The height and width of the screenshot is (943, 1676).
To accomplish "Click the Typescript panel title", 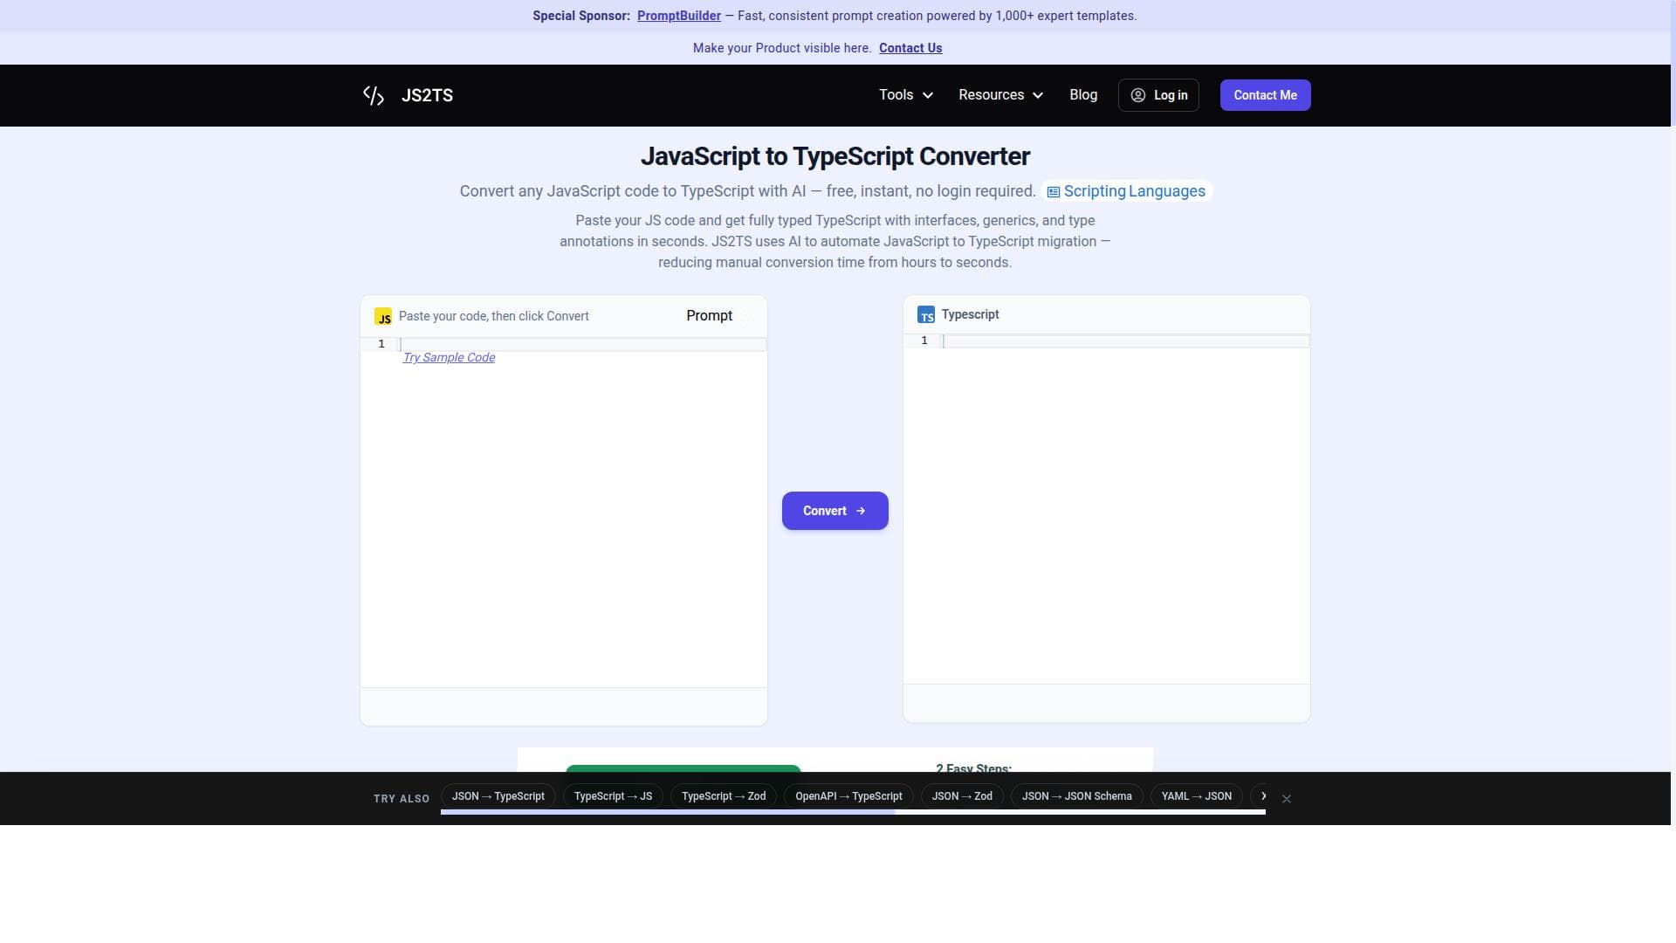I will tap(970, 314).
